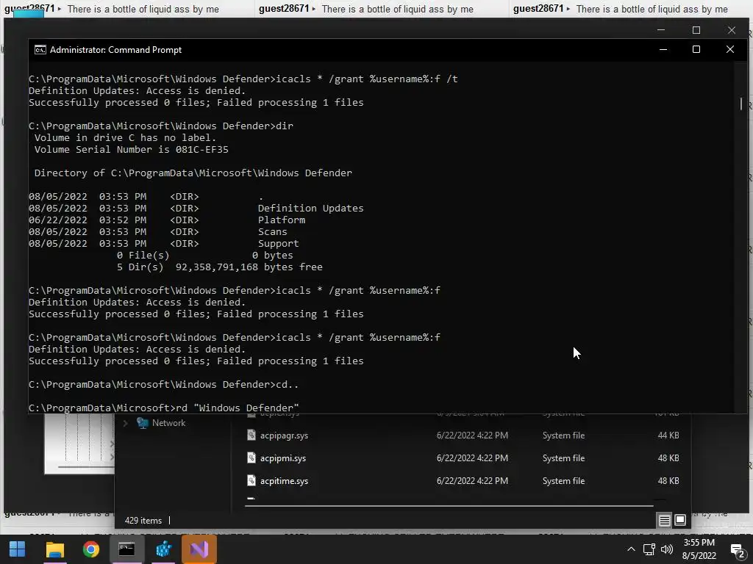Switch to Command Prompt on the taskbar
This screenshot has height=564, width=753.
[x=126, y=549]
